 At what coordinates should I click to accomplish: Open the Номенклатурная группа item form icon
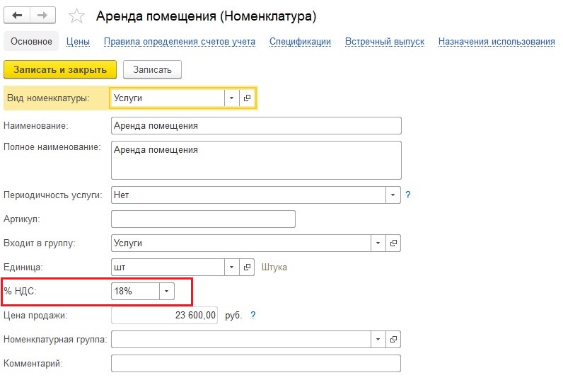(393, 340)
